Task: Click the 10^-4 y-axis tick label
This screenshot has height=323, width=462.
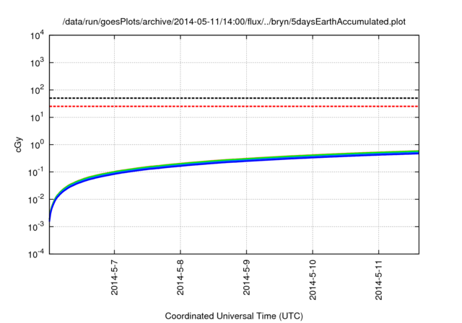Action: tap(37, 254)
